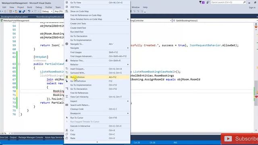The height and width of the screenshot is (145, 258).
Task: Click the 0 references CodeLens link
Action: point(40,61)
